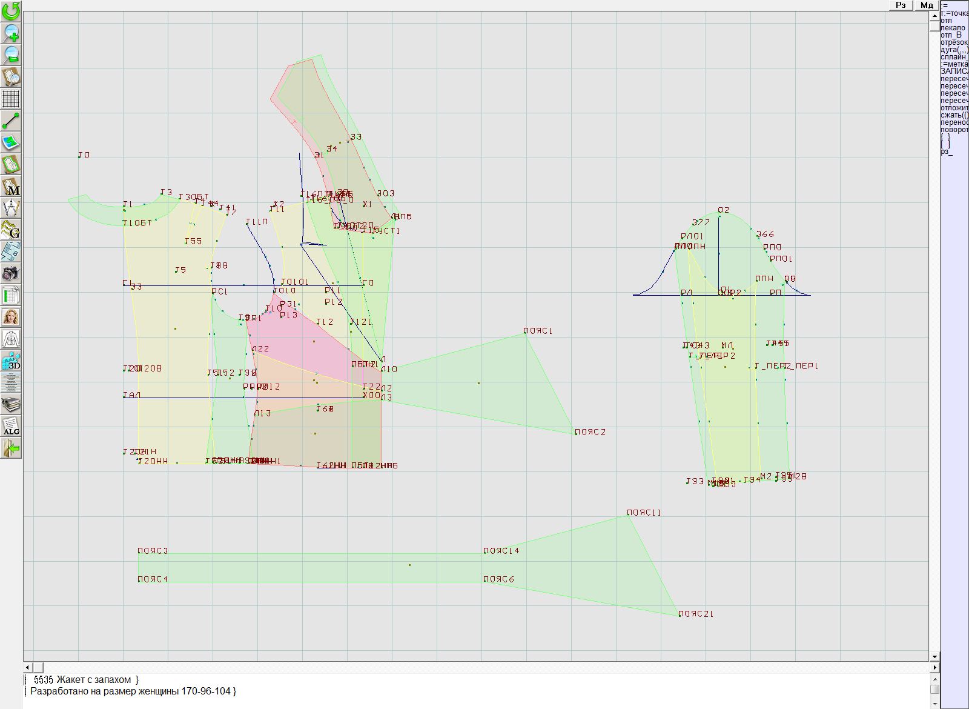Insert the 'лекало' command from operator list
Viewport: 969px width, 709px height.
point(953,28)
